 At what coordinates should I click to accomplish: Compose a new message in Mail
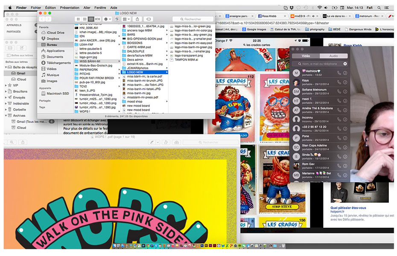point(22,48)
